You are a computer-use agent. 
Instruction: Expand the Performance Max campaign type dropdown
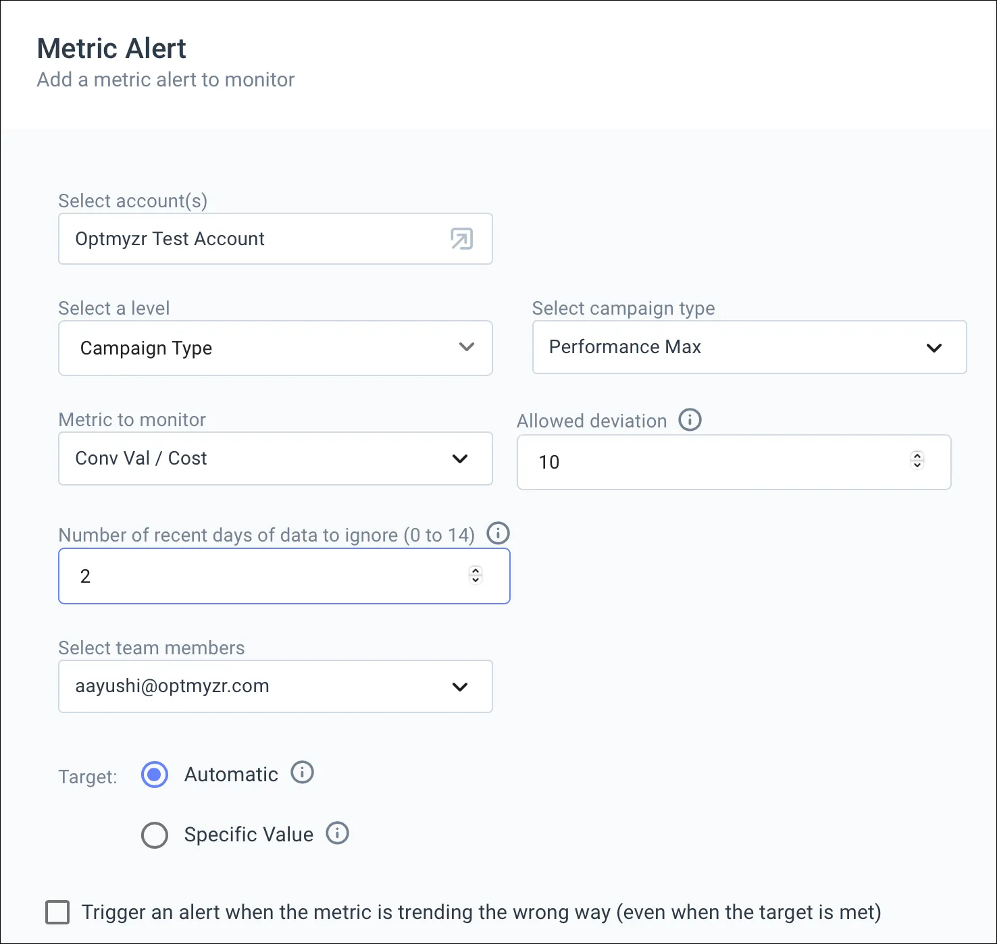click(x=749, y=347)
